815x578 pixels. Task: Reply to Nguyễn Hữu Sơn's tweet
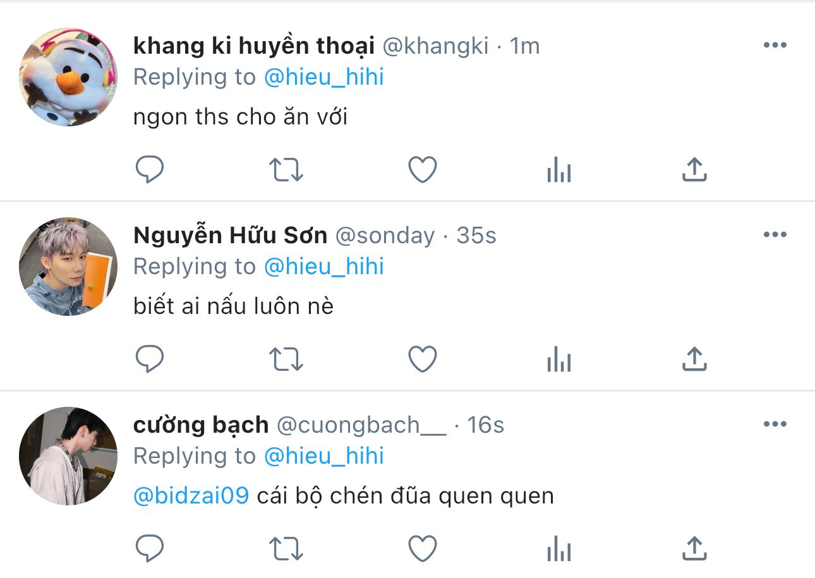[x=150, y=359]
